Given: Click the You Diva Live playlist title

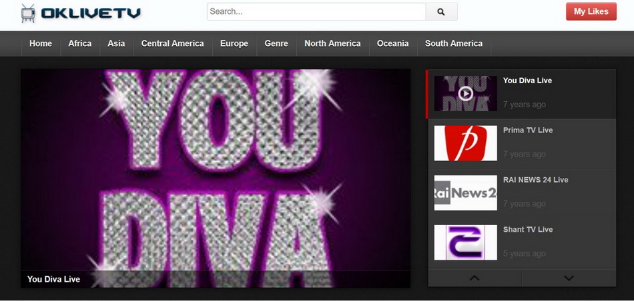Looking at the screenshot, I should [527, 81].
